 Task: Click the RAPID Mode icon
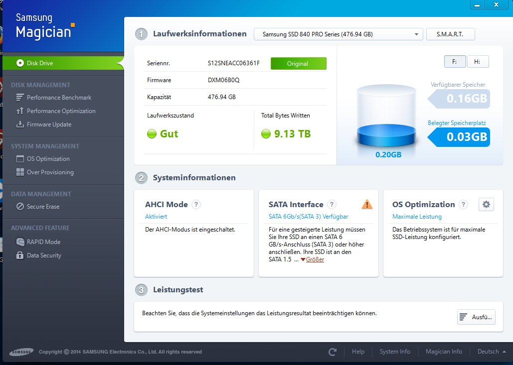coord(20,242)
